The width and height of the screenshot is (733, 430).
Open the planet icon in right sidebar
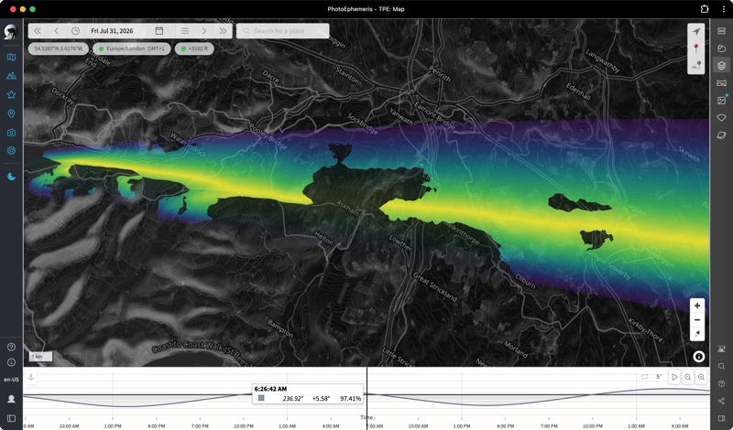[721, 135]
